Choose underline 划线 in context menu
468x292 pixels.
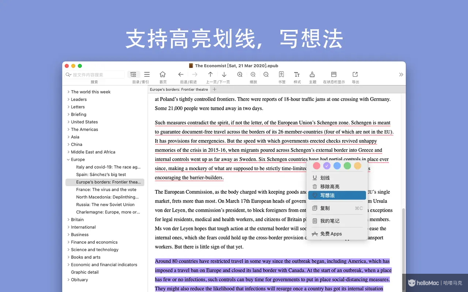click(x=337, y=178)
